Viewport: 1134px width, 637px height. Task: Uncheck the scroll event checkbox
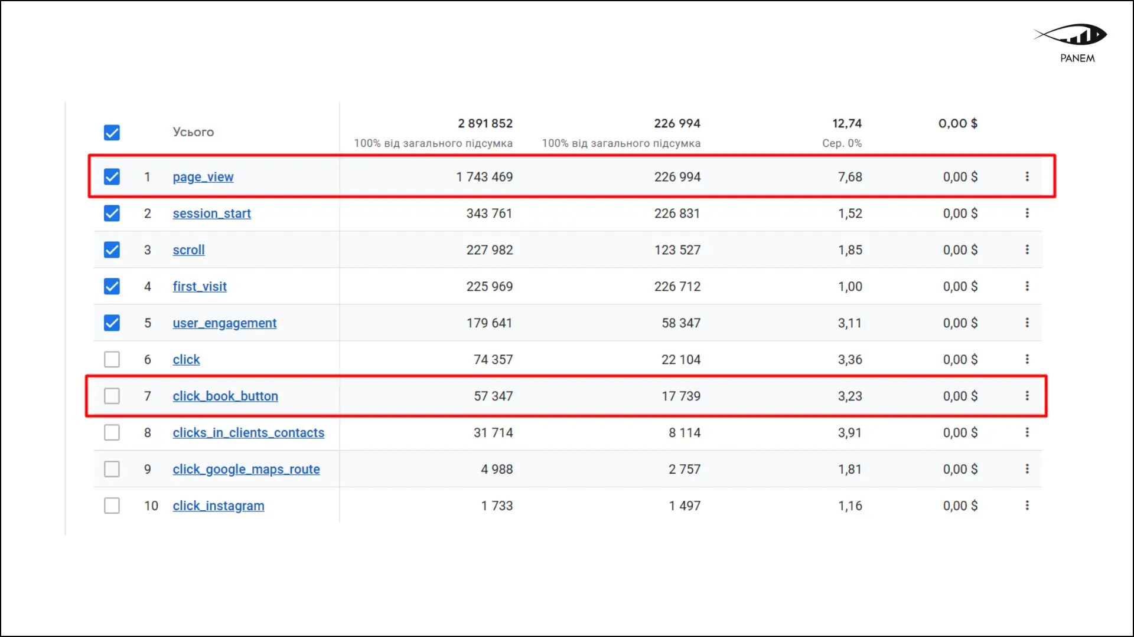coord(112,249)
